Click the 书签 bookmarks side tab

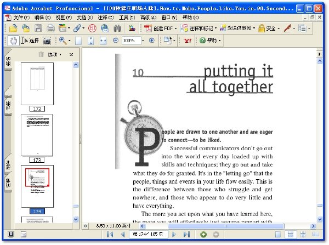pyautogui.click(x=8, y=106)
